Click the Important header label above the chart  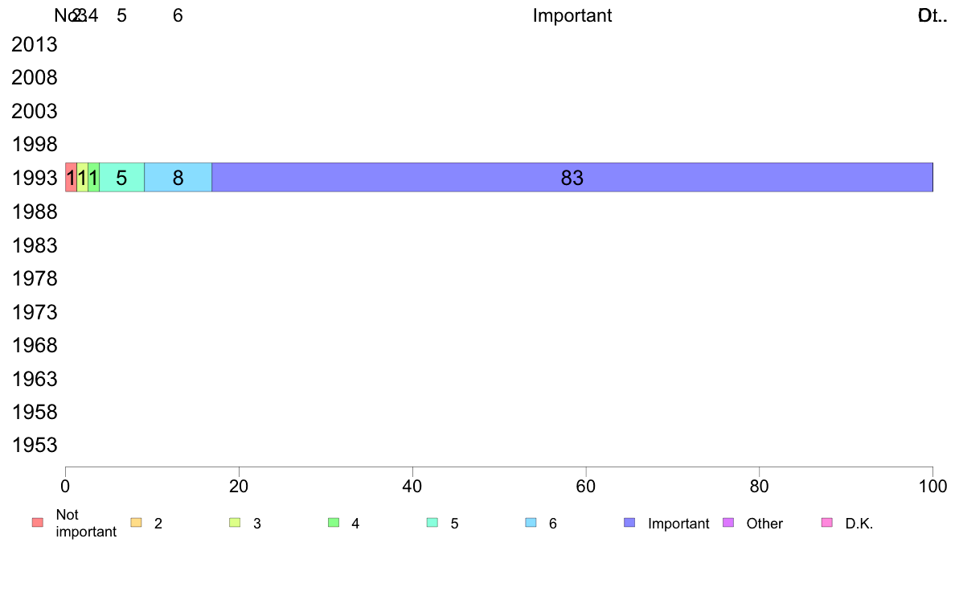(x=572, y=15)
